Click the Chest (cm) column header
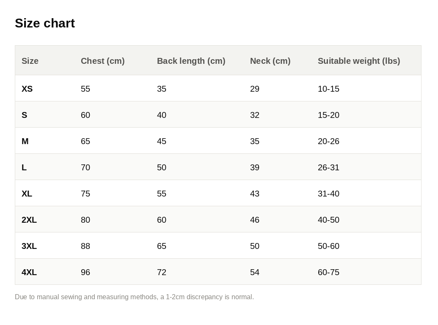Image resolution: width=438 pixels, height=325 pixels. pos(102,61)
